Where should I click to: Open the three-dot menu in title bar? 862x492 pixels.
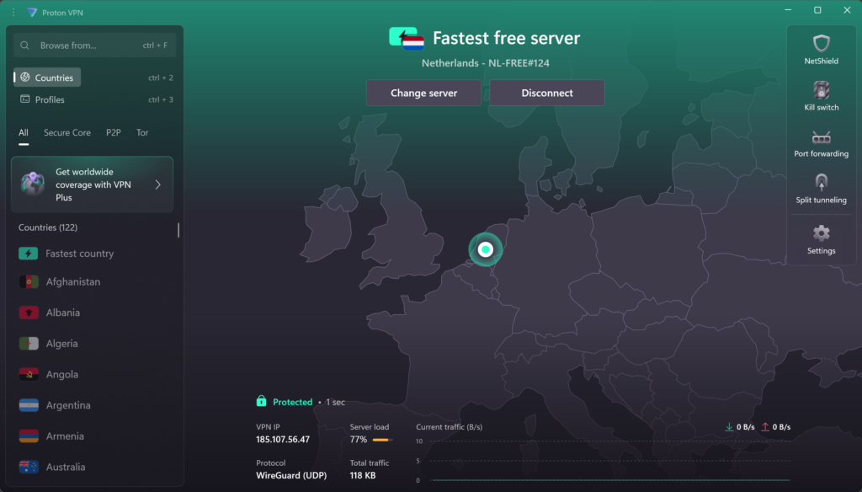click(13, 12)
